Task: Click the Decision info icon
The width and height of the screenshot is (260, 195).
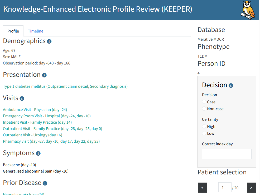Action: (231, 85)
